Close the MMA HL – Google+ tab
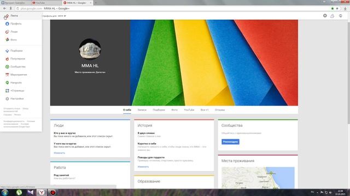Viewport: 350px width, 196px height. click(x=91, y=3)
